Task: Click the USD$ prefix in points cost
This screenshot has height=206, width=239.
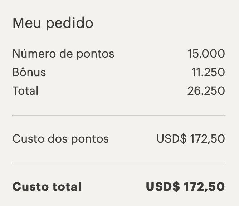Action: click(x=171, y=139)
